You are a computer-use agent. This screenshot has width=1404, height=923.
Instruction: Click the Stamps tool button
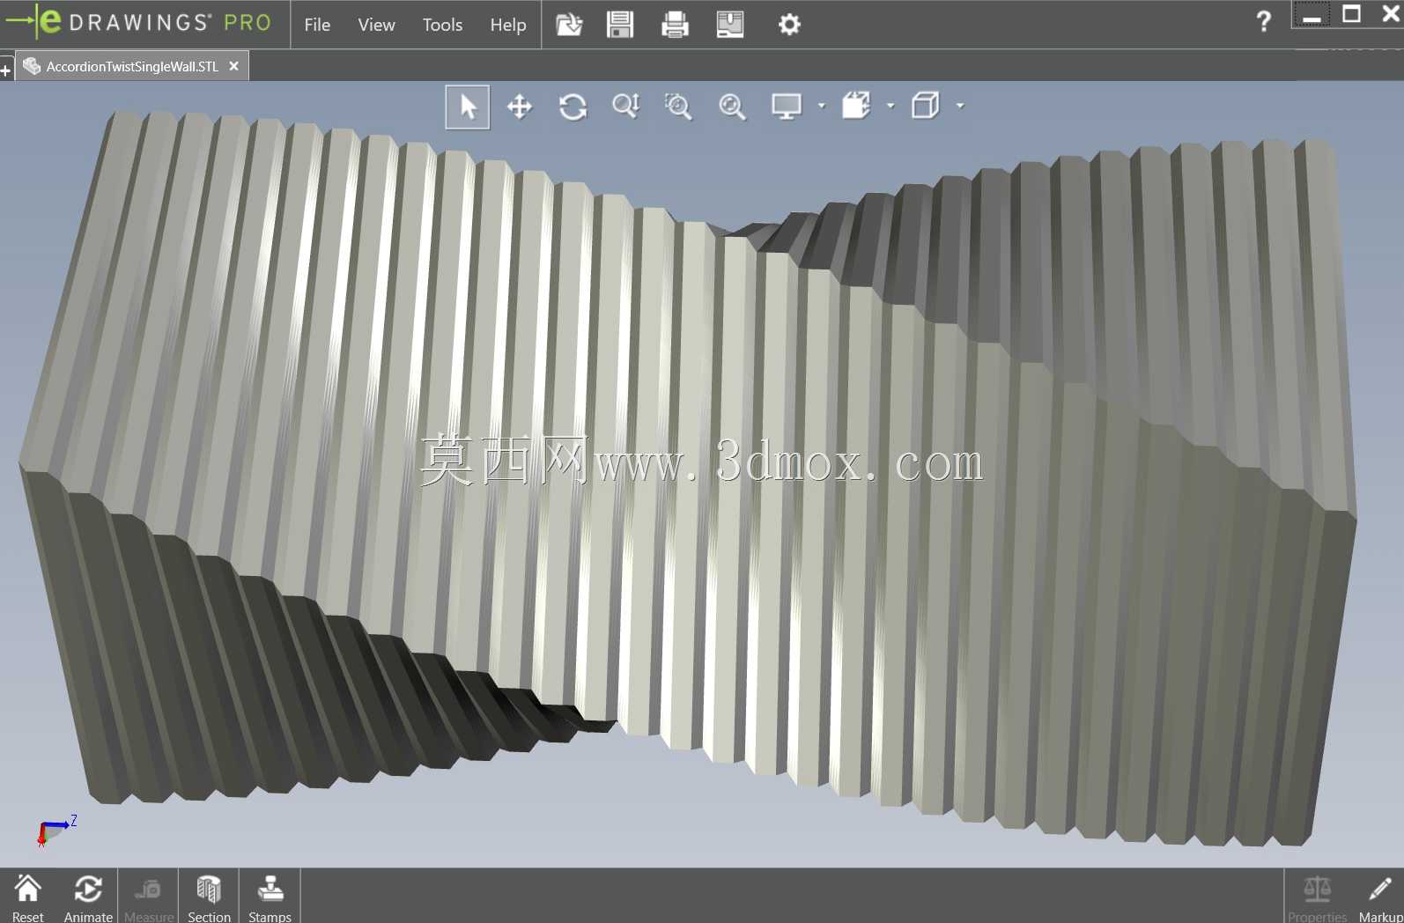tap(270, 897)
